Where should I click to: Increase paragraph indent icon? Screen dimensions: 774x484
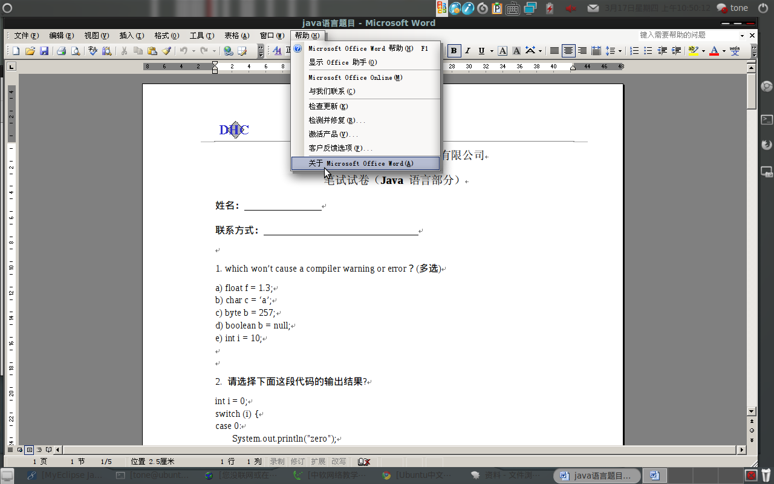[x=677, y=51]
